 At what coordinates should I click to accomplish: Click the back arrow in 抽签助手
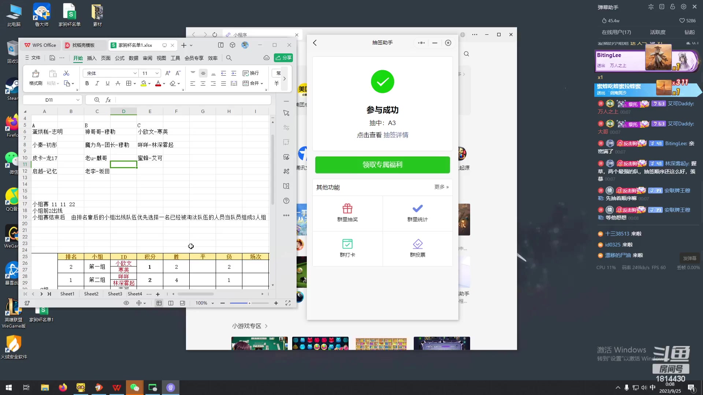click(315, 43)
